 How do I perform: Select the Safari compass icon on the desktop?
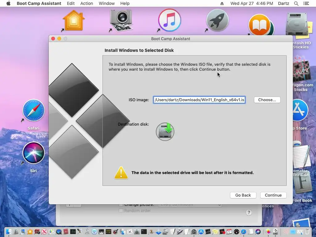click(33, 110)
